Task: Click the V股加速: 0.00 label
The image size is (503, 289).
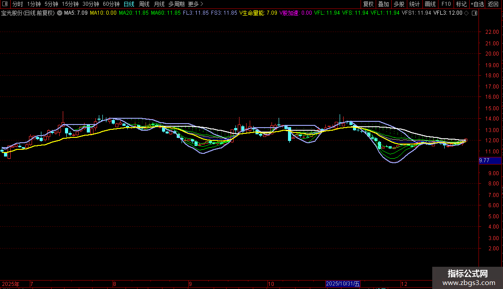Action: click(296, 13)
